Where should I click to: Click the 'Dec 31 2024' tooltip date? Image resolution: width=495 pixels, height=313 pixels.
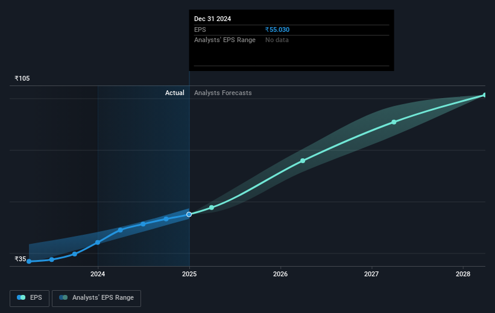(x=212, y=19)
